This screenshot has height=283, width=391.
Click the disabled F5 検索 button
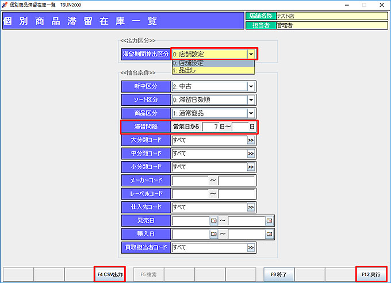pos(148,274)
